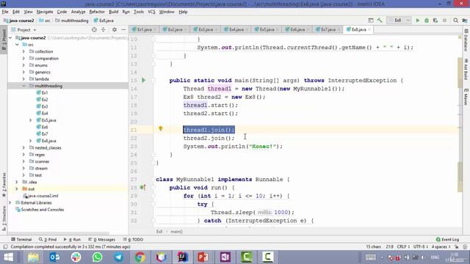Image resolution: width=470 pixels, height=264 pixels.
Task: Open the Refactor menu
Action: click(x=97, y=12)
